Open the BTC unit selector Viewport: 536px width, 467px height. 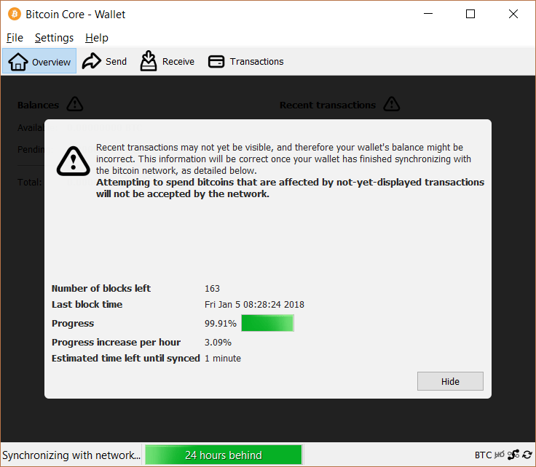point(483,455)
